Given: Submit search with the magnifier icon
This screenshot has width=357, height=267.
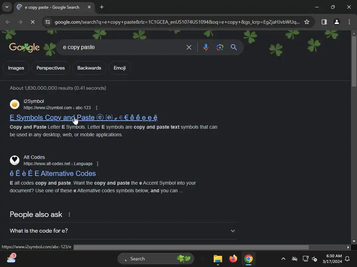Looking at the screenshot, I should tap(234, 47).
